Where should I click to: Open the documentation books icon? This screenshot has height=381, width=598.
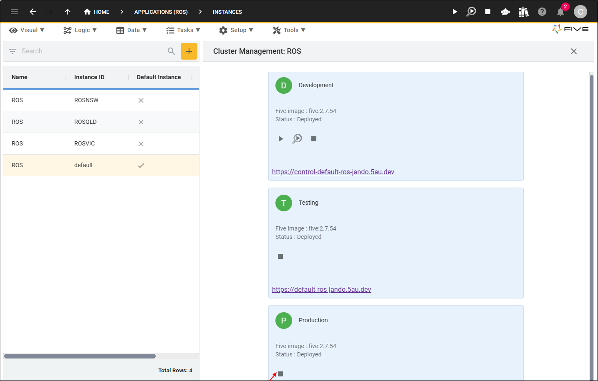[x=523, y=12]
